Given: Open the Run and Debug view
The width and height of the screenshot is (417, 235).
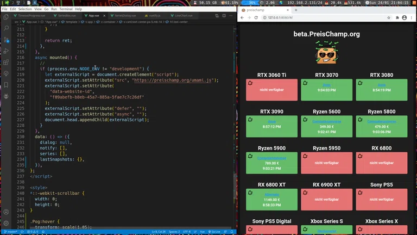Looking at the screenshot, I should 6,51.
